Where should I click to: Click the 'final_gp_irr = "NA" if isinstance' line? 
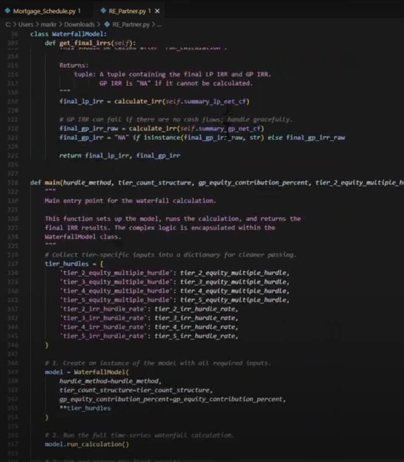click(202, 138)
